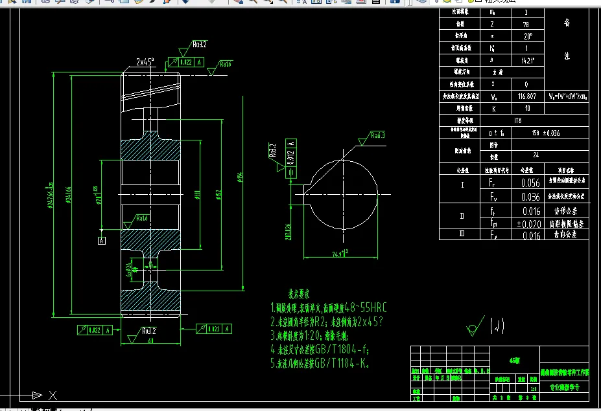The image size is (601, 411).
Task: Click the value 10 in K row
Action: click(528, 108)
